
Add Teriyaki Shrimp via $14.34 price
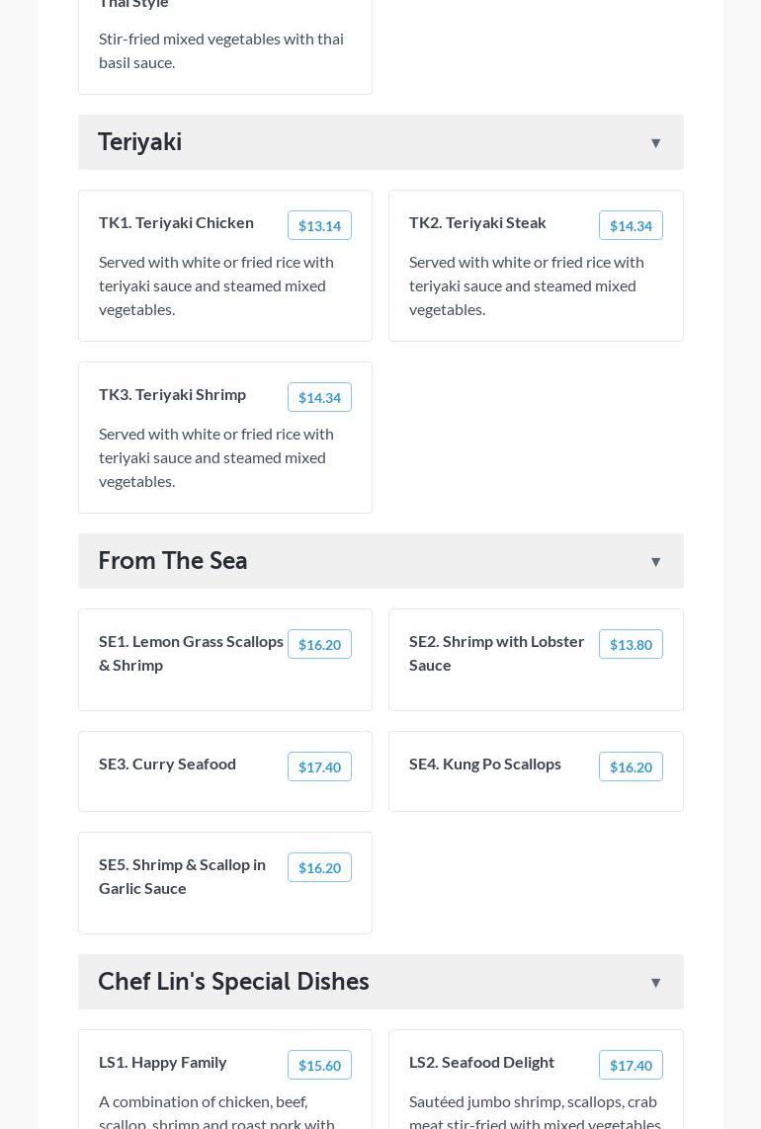tap(319, 397)
